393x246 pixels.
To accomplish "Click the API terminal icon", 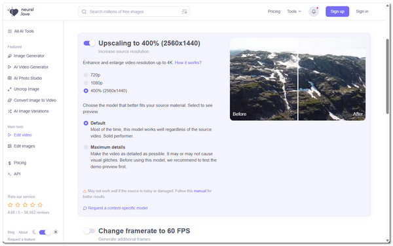I will [x=10, y=174].
